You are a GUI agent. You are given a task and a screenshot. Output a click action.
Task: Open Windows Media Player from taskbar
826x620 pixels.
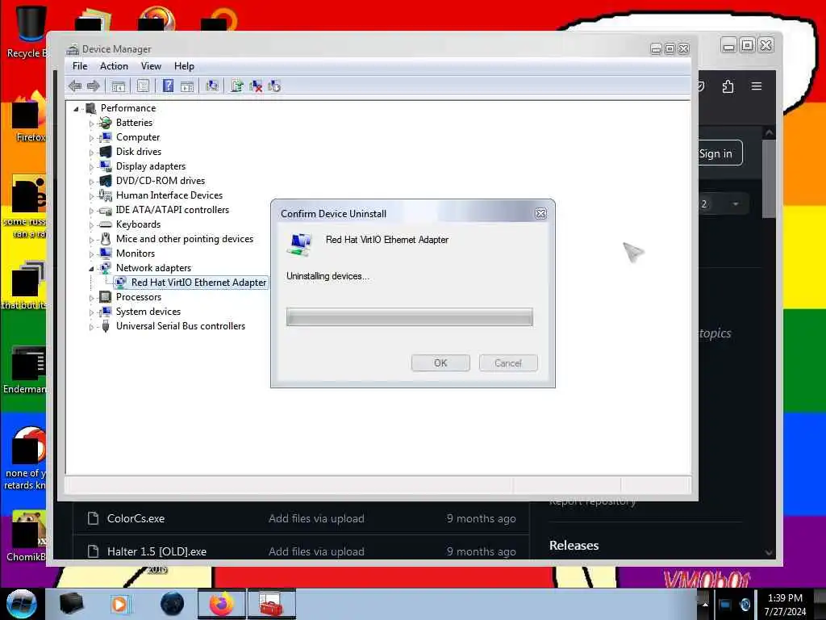120,604
